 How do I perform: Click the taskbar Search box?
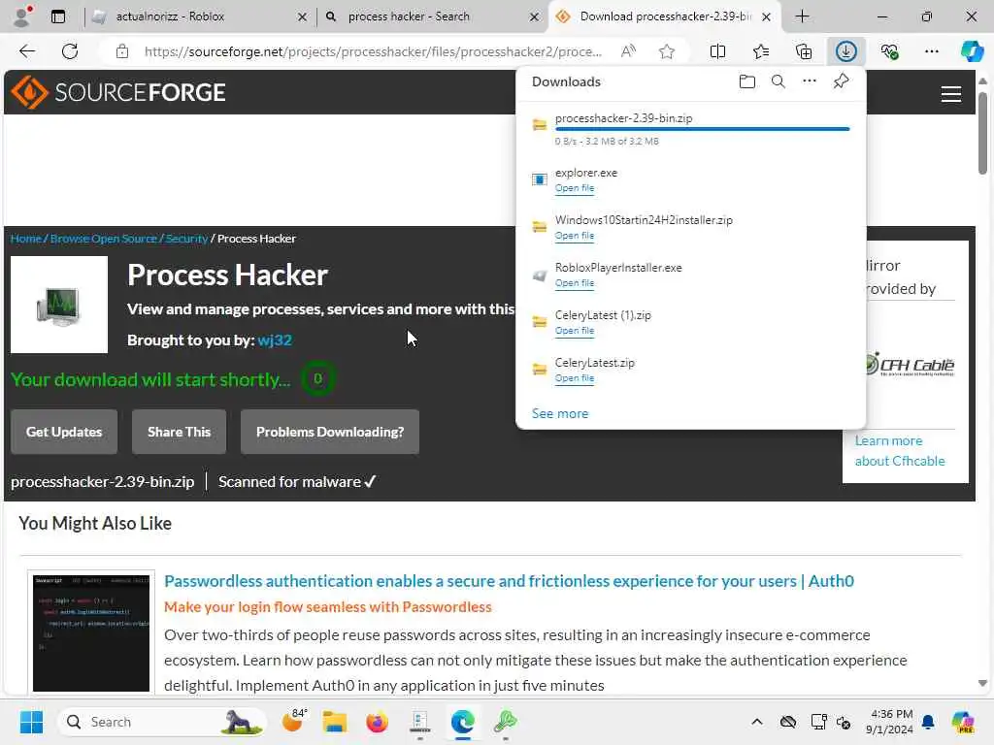[162, 722]
